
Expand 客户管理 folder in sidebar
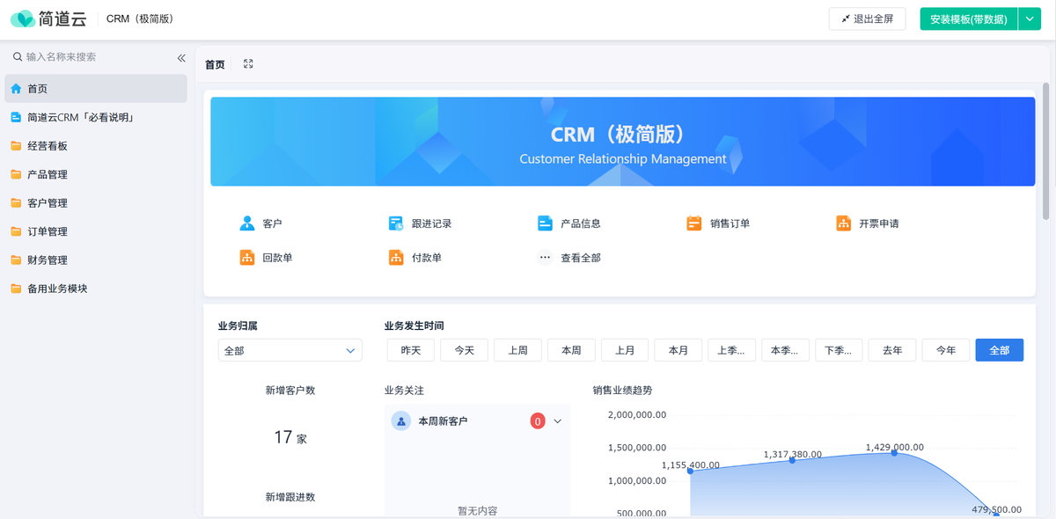[x=96, y=202]
